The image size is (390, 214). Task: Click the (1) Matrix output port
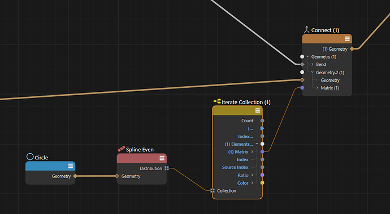coord(262,151)
